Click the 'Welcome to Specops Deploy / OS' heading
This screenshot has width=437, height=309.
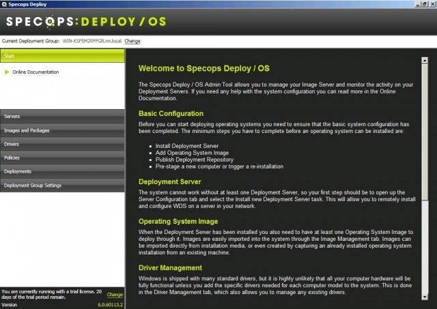(x=204, y=68)
